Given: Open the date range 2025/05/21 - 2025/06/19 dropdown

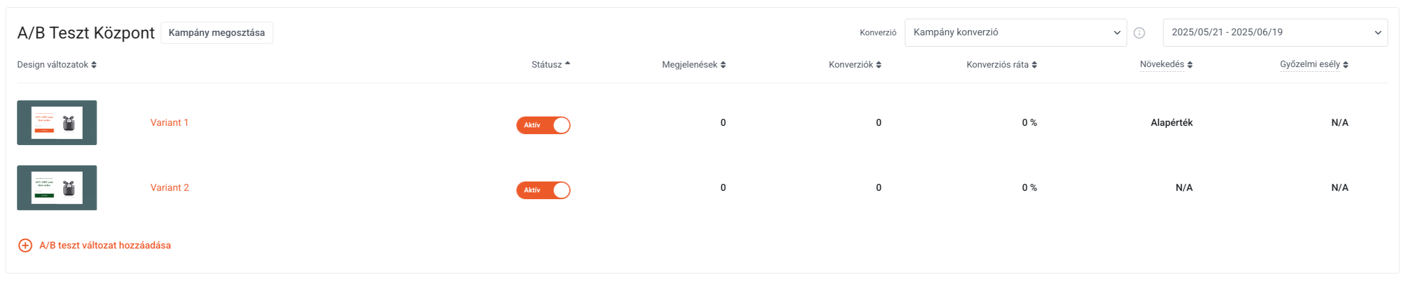Looking at the screenshot, I should pyautogui.click(x=1275, y=33).
